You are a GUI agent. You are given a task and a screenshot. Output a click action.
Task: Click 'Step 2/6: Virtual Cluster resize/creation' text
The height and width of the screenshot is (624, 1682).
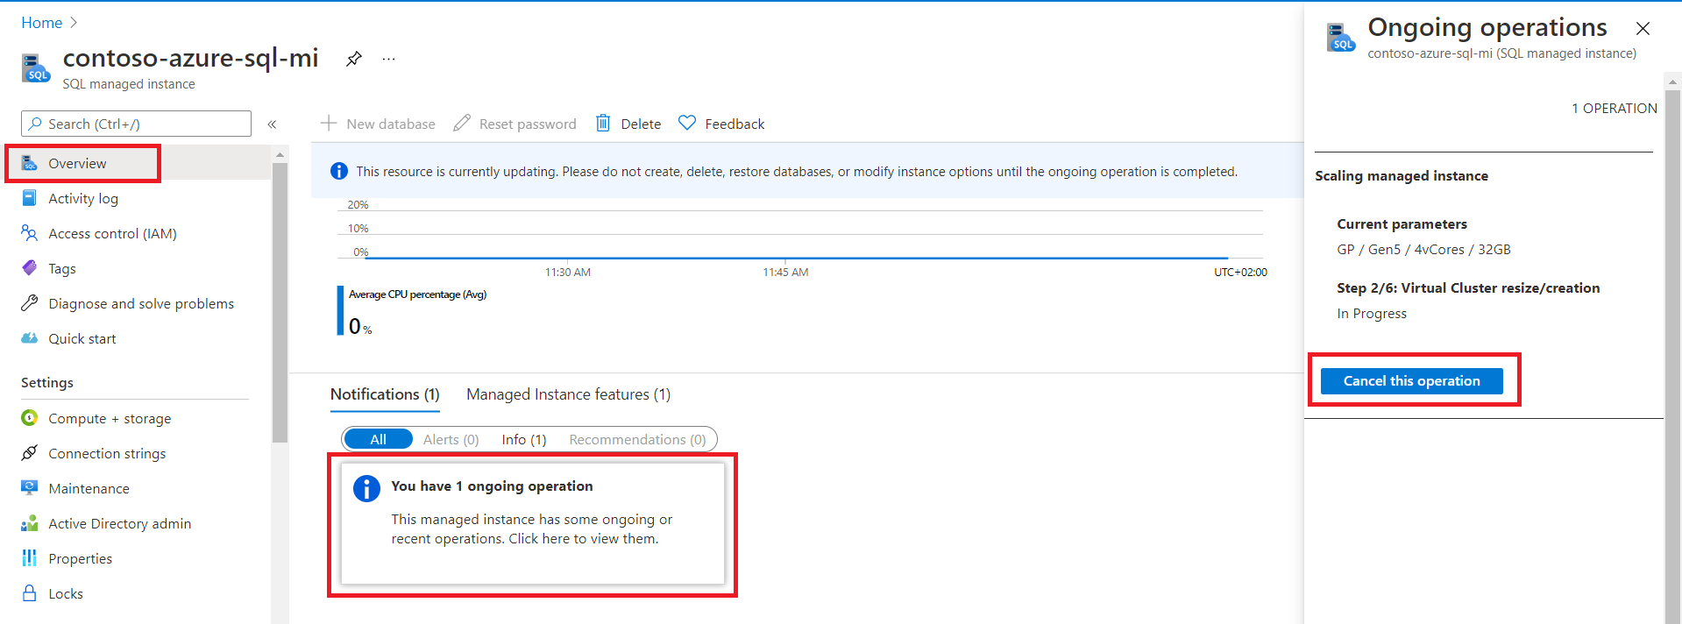click(x=1468, y=288)
